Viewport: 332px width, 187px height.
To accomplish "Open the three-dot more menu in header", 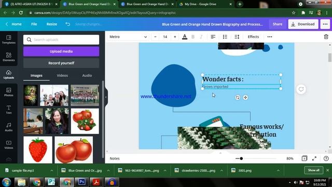I will pos(325,24).
